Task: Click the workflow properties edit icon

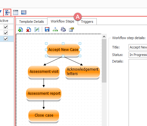Action: [71, 29]
